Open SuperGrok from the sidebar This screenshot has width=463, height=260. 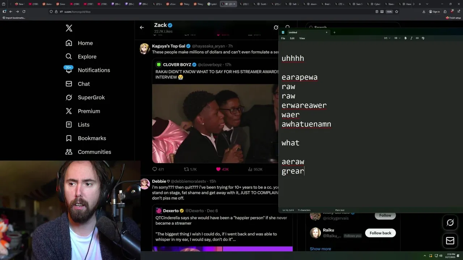(x=85, y=97)
